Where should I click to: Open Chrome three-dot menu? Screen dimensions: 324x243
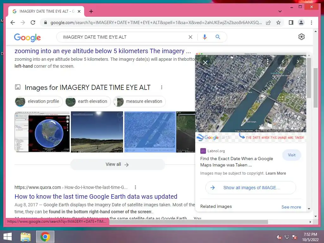pos(311,22)
